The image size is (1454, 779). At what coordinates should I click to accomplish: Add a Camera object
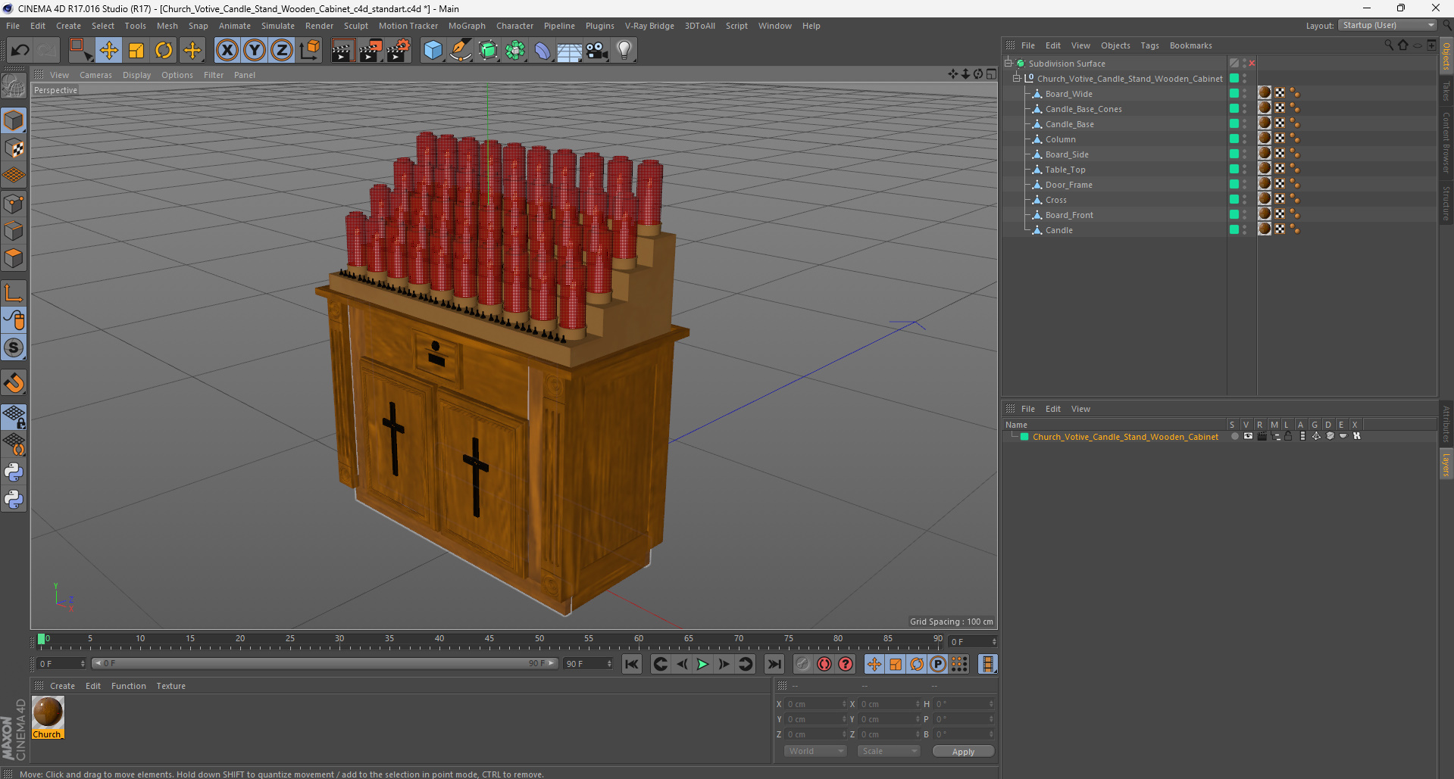(597, 50)
